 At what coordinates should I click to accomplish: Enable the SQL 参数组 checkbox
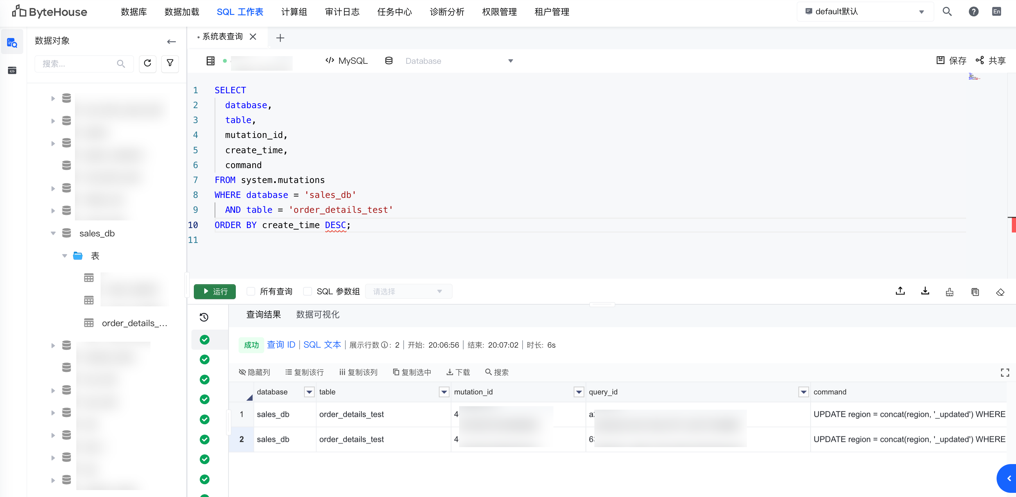(x=308, y=292)
